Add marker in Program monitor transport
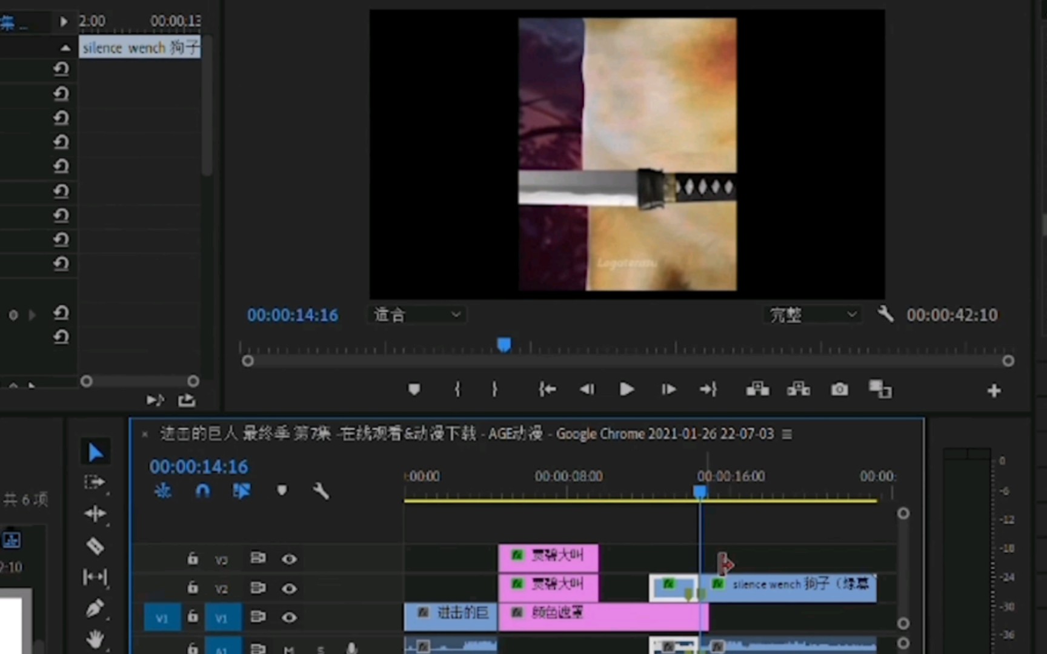1047x654 pixels. (x=414, y=389)
